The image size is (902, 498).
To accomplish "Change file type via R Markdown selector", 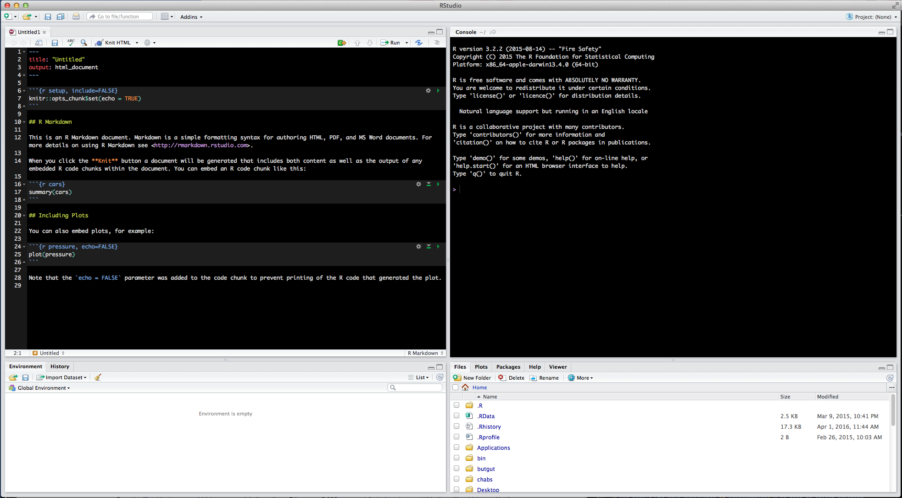I will point(426,353).
